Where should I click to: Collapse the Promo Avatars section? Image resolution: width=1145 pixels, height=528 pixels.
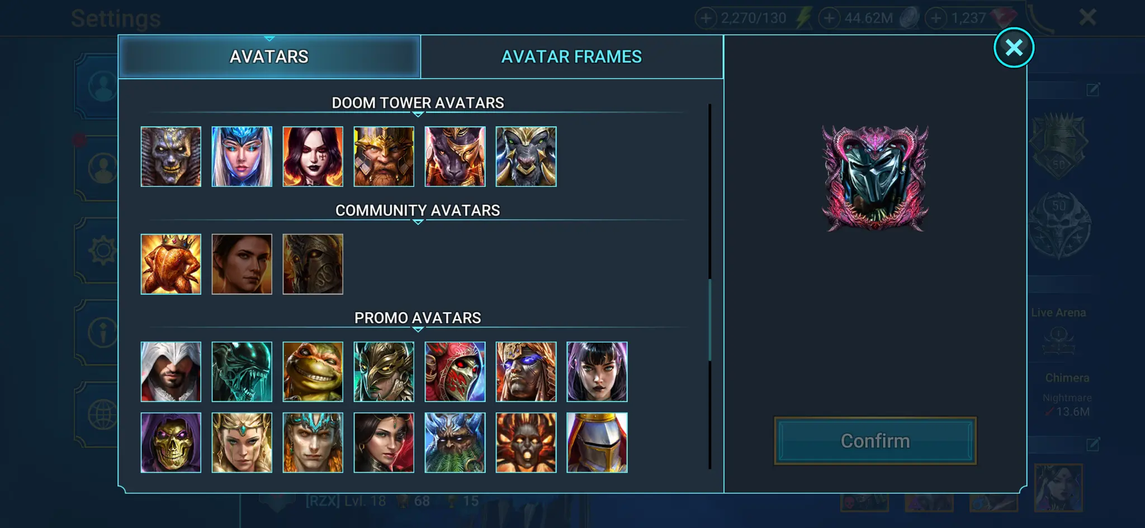418,330
